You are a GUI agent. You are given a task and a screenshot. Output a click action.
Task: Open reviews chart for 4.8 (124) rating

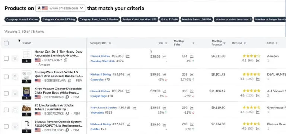click(258, 95)
